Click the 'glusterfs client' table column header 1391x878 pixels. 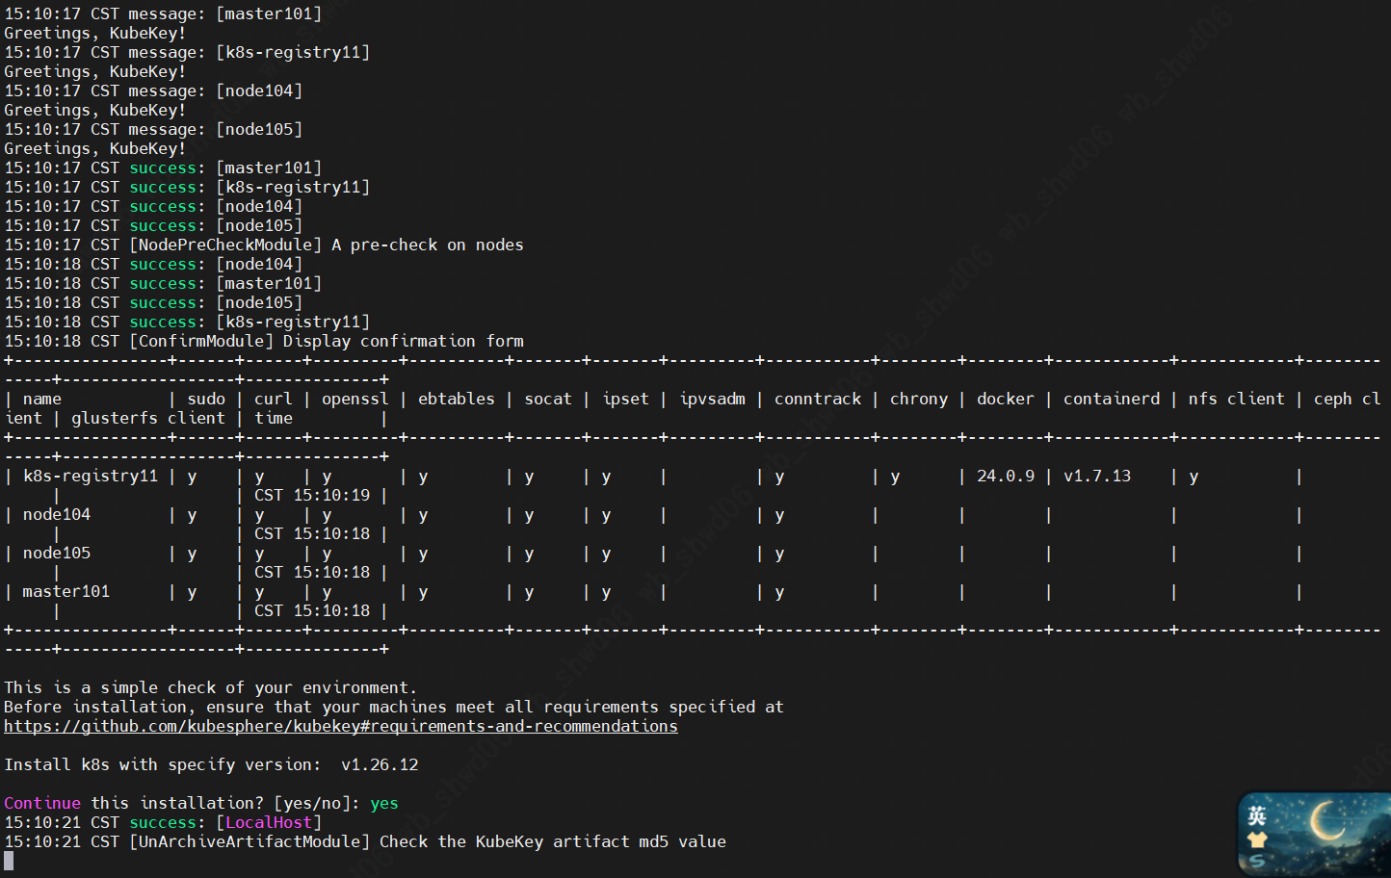[x=148, y=418]
